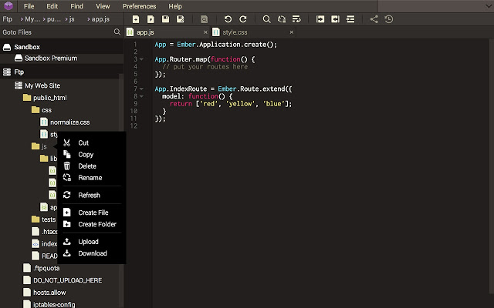
Task: Click the Save As toolbar icon
Action: click(x=180, y=19)
